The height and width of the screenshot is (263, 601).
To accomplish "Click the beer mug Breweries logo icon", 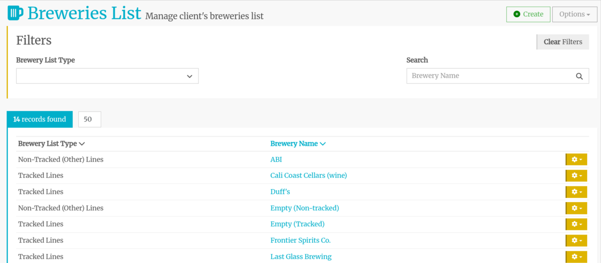I will click(x=15, y=13).
